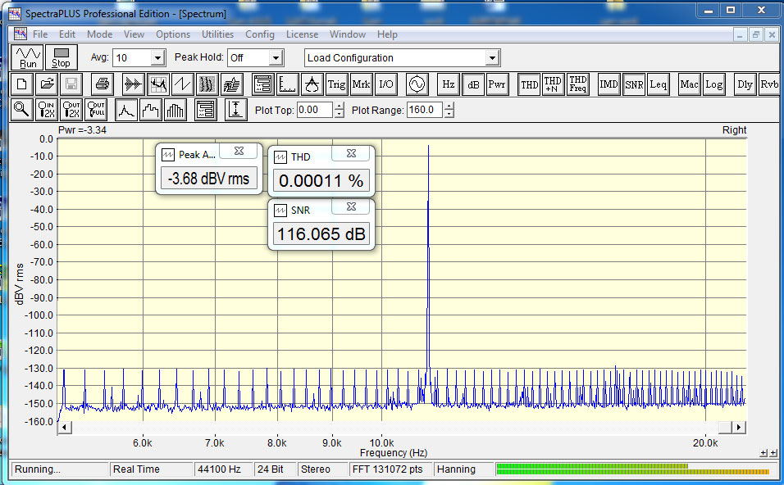Toggle the THD utility button
Screen dimensions: 784x485
(x=530, y=84)
